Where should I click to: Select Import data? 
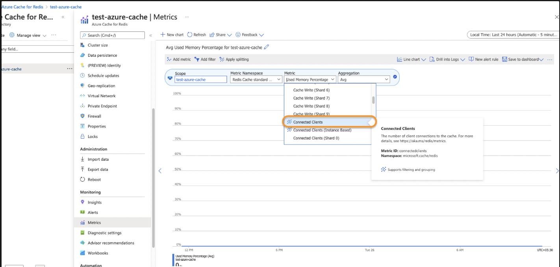click(98, 159)
